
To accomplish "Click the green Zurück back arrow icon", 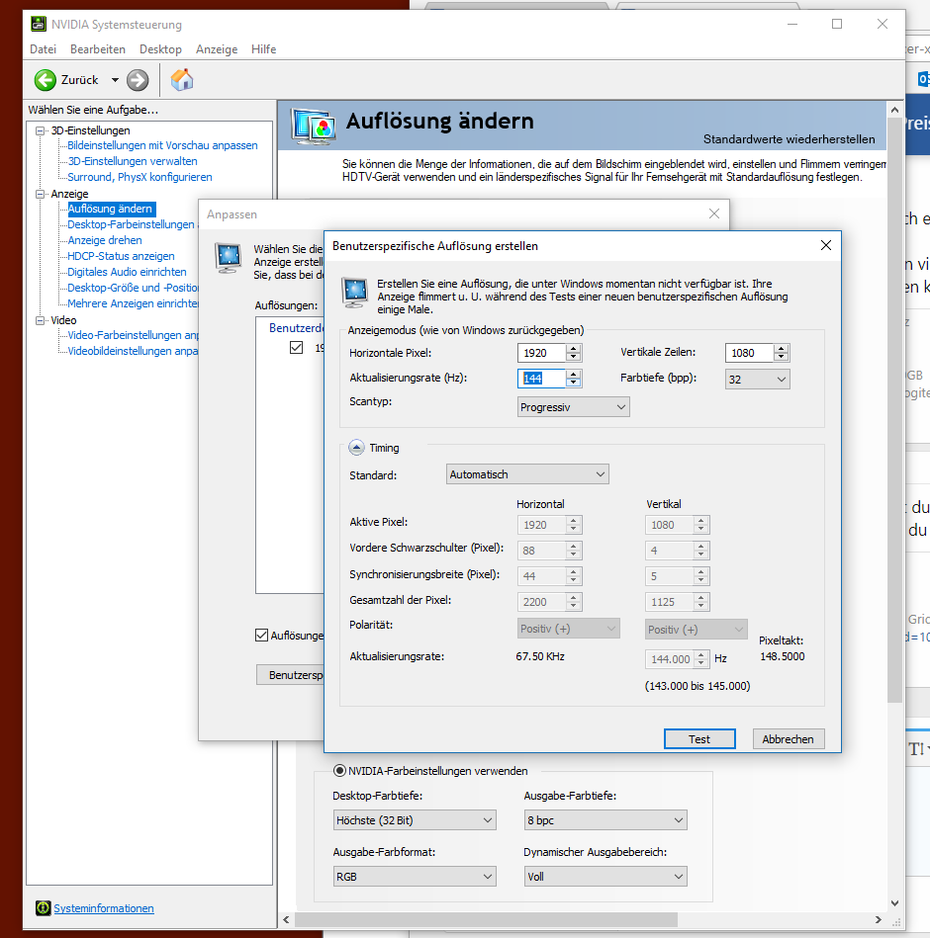I will tap(45, 80).
